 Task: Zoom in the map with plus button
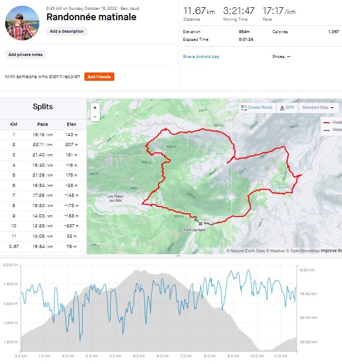pos(95,108)
